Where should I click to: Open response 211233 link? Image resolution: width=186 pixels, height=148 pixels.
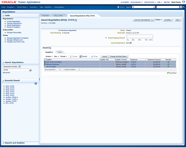[133, 62]
